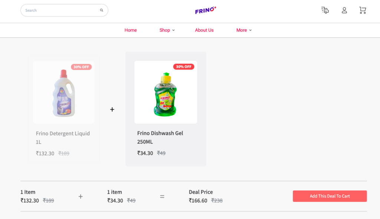Click the ₹34.30 price under Dishwash Gel
Screen dimensions: 380x219
145,153
